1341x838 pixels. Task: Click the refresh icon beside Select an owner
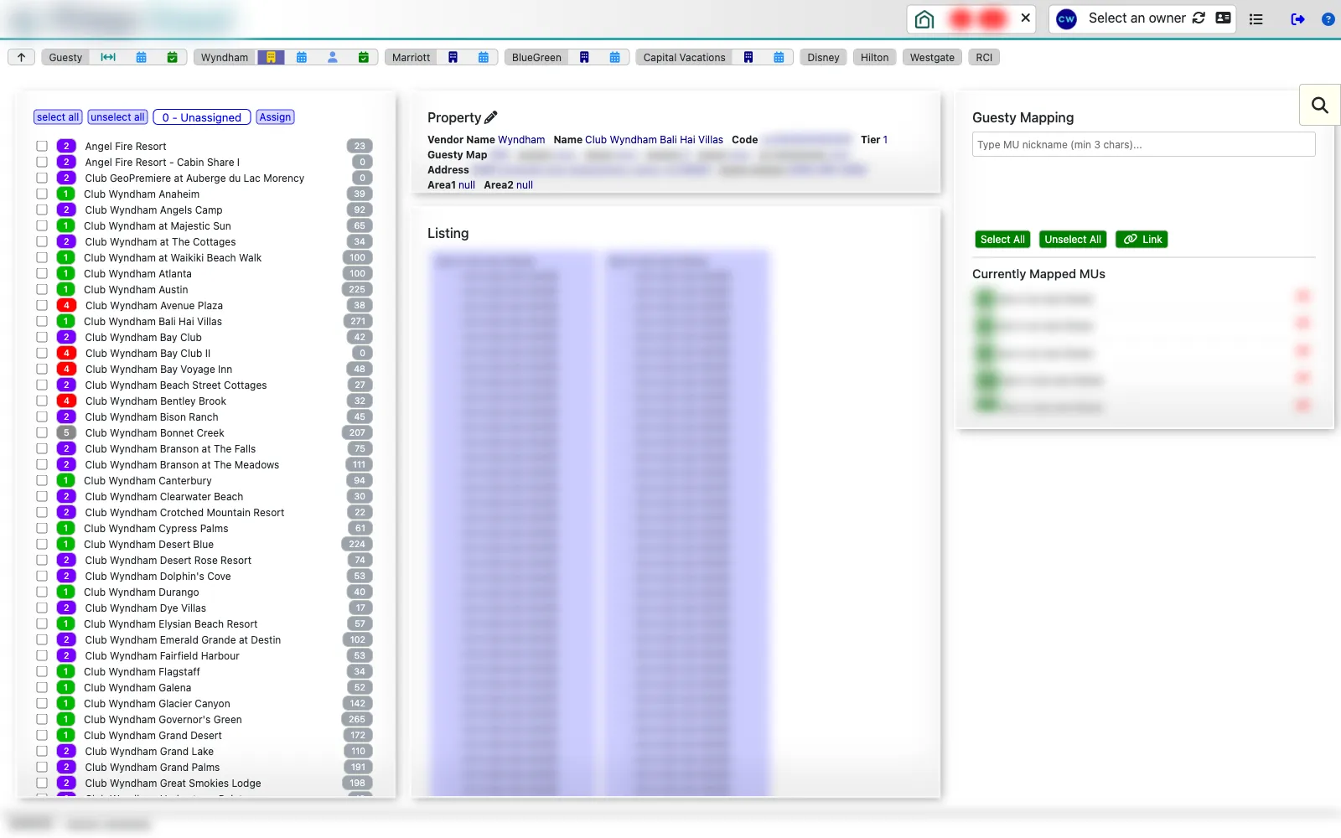point(1199,18)
